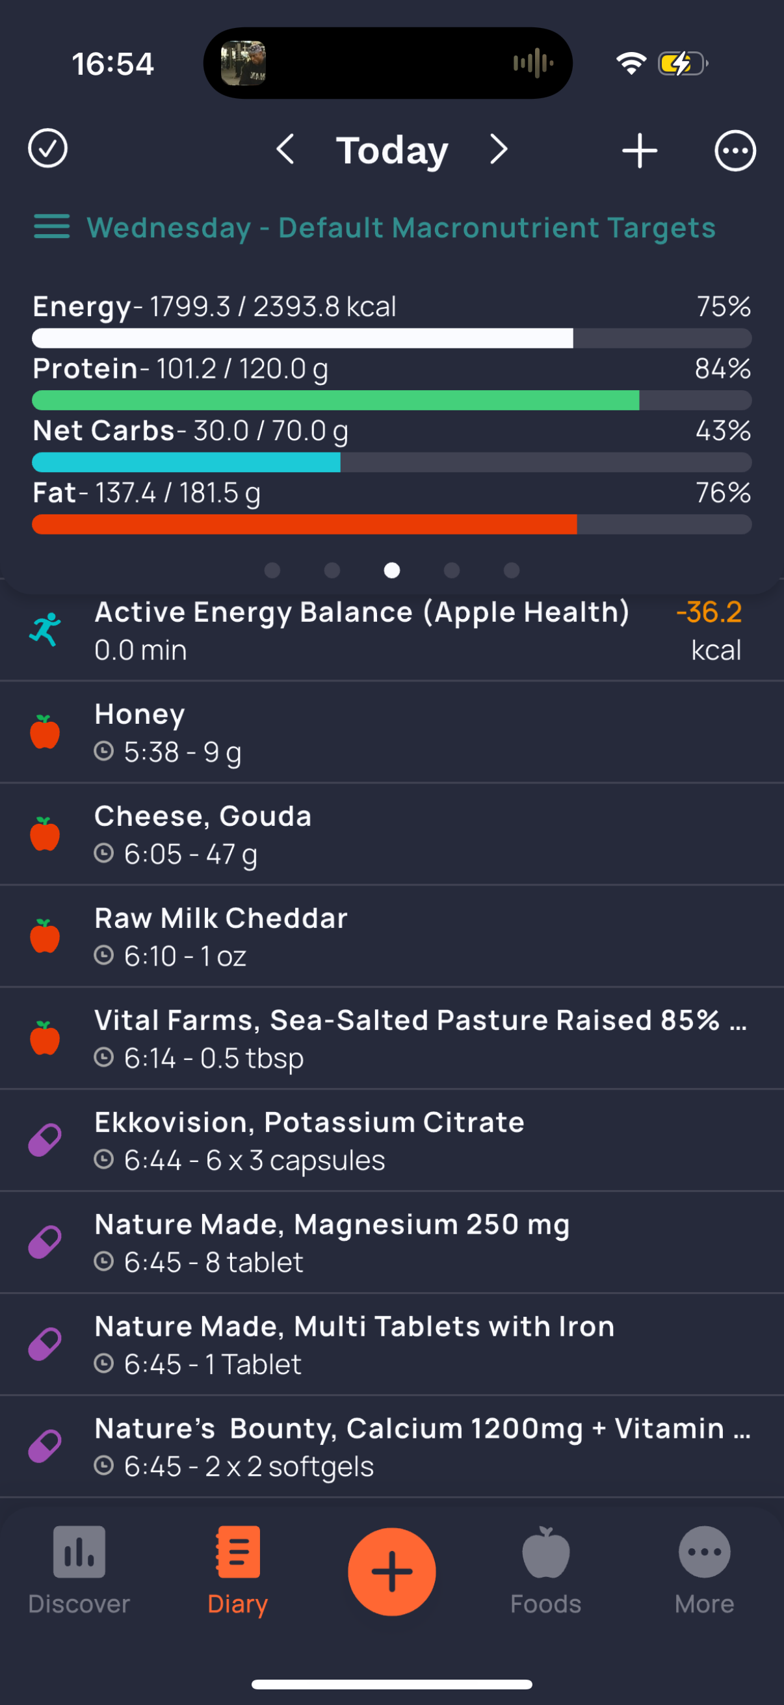The width and height of the screenshot is (784, 1705).
Task: Tap the mark day complete checkmark icon
Action: click(47, 149)
